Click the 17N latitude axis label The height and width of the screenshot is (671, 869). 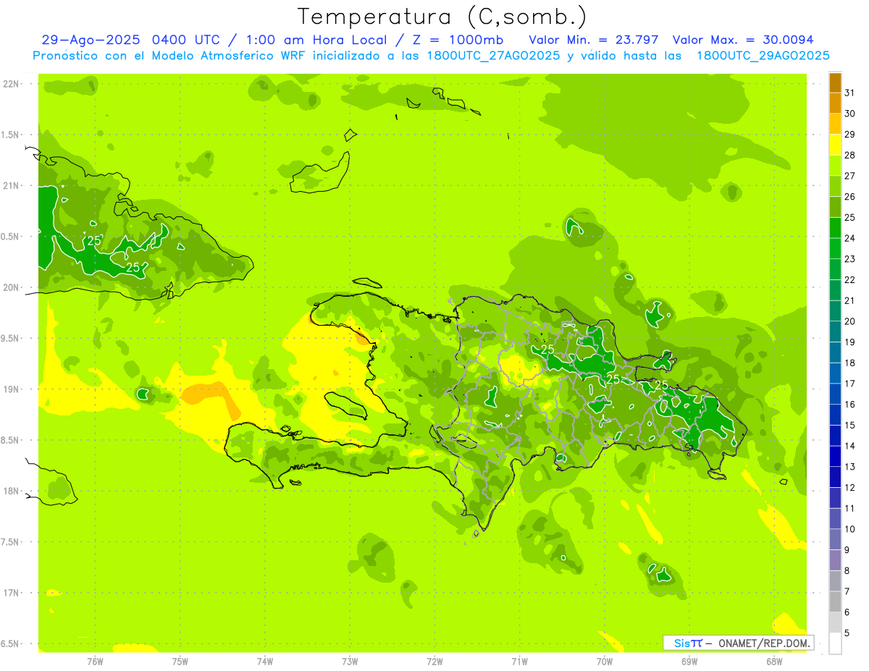[x=10, y=594]
